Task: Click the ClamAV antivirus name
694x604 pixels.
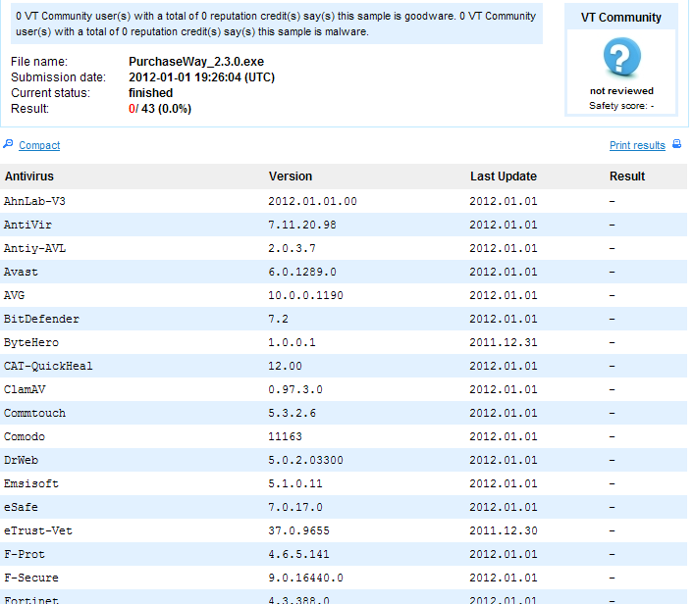Action: click(x=25, y=389)
